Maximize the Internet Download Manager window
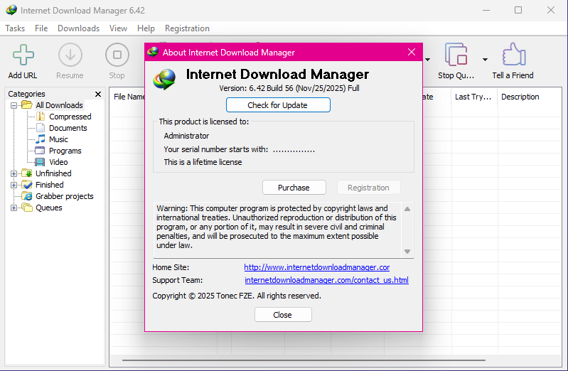 coord(518,10)
